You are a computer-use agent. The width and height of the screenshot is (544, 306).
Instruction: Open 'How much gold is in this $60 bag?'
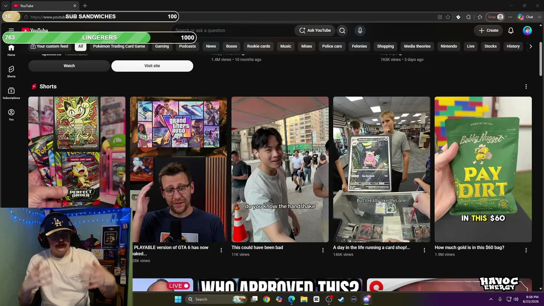[469, 247]
